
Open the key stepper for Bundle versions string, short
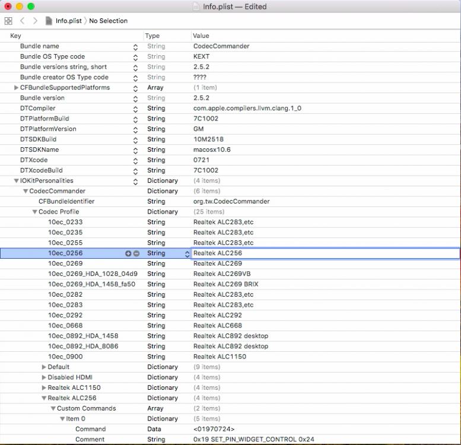pos(135,68)
